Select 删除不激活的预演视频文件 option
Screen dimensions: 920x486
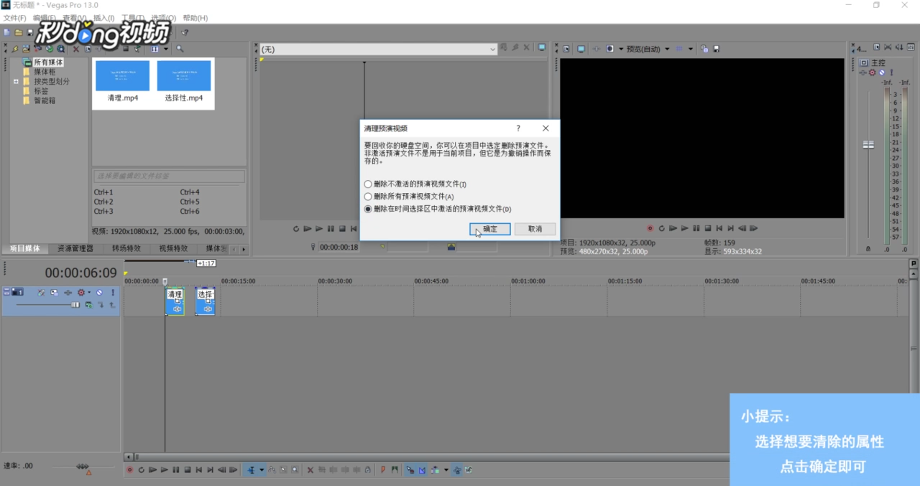click(x=415, y=184)
